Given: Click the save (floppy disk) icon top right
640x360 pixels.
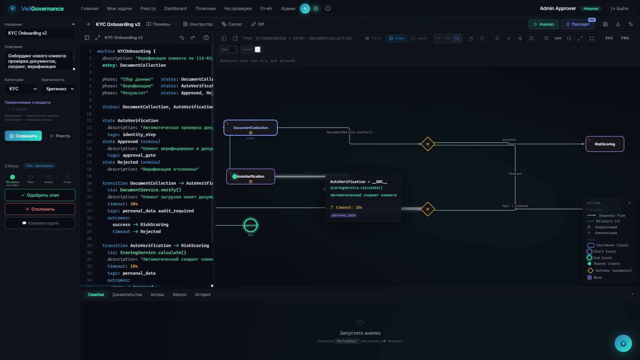Looking at the screenshot, I should 605,24.
